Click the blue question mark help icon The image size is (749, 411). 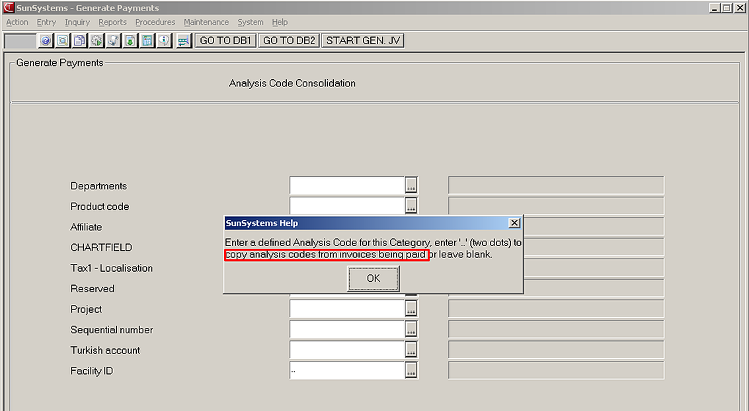pyautogui.click(x=46, y=41)
